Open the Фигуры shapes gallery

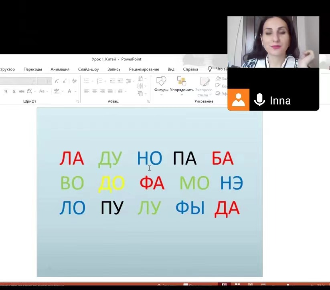click(161, 85)
